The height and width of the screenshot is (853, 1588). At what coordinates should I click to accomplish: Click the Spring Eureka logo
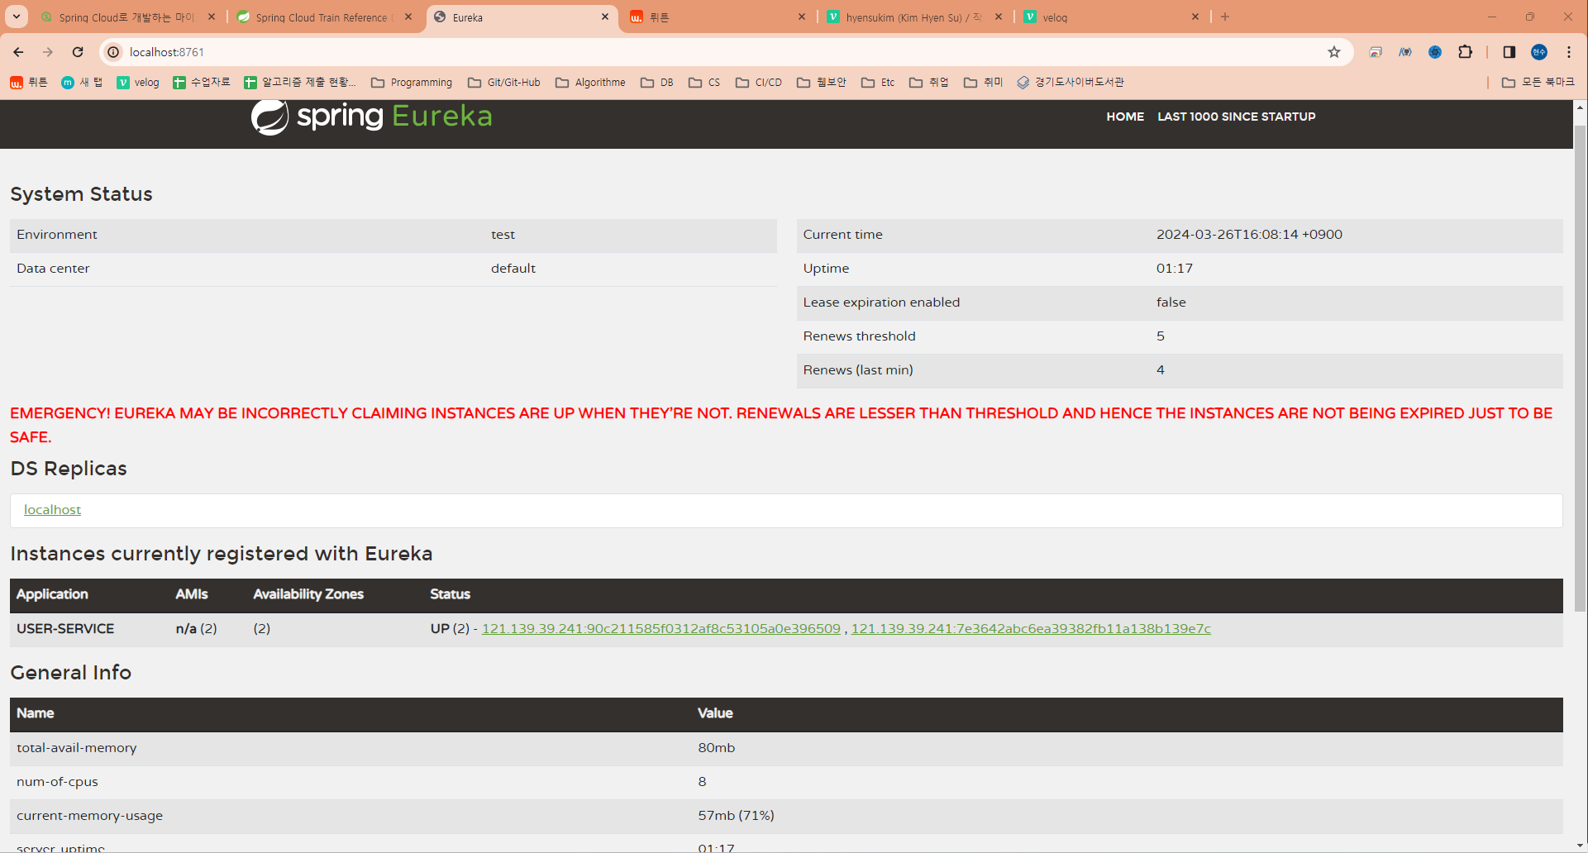(371, 117)
